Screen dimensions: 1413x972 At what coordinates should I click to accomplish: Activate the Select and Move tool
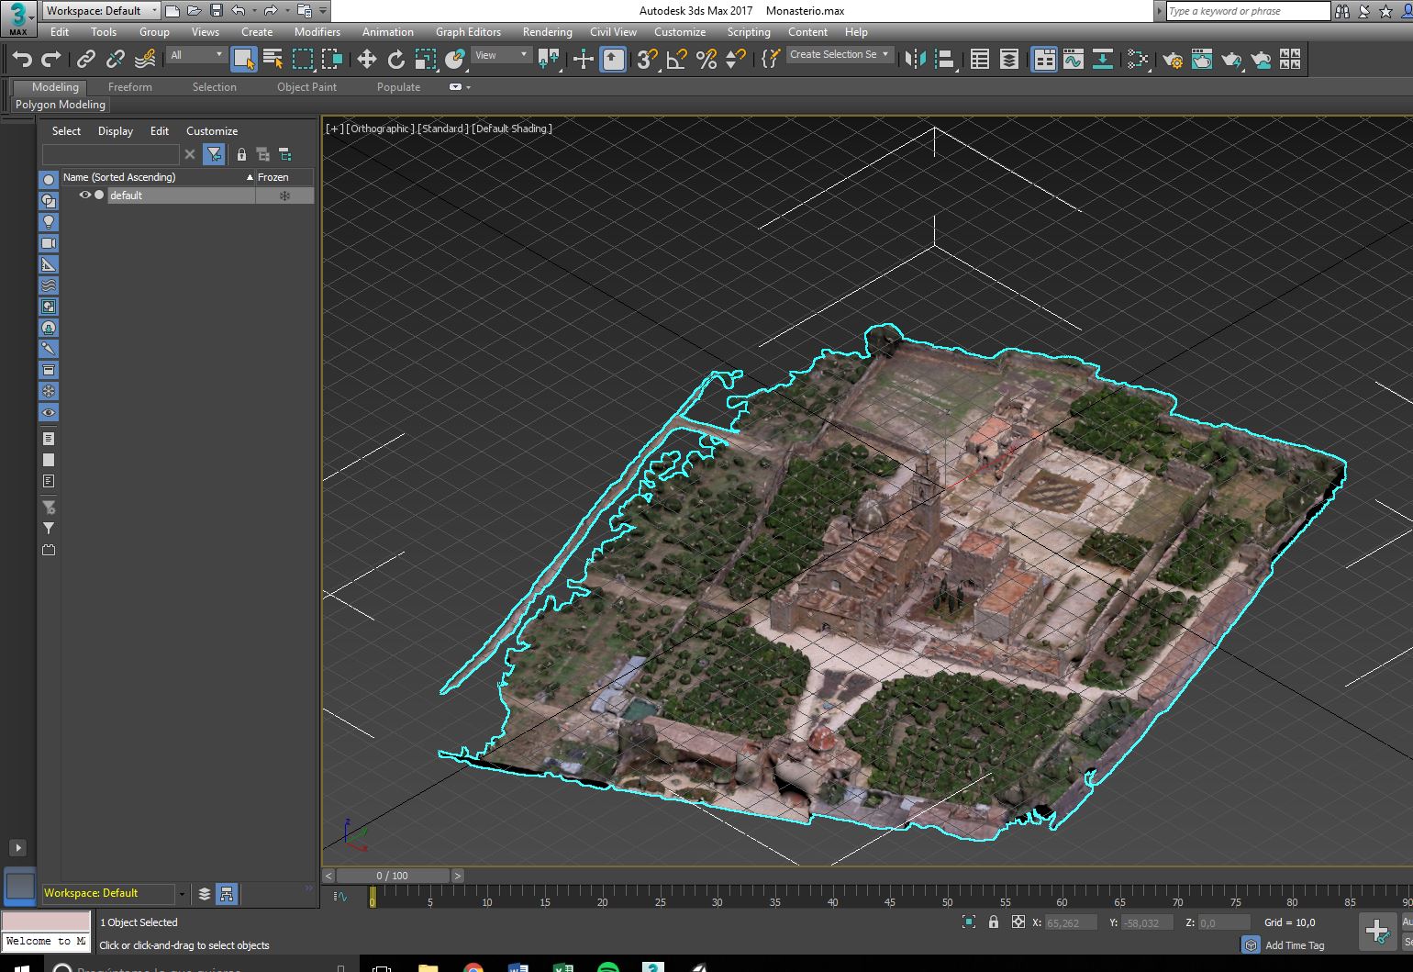tap(366, 60)
